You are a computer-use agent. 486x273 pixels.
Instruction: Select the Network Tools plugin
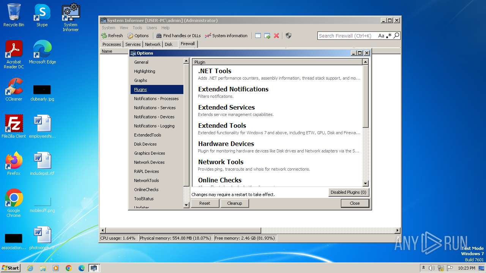click(278, 165)
